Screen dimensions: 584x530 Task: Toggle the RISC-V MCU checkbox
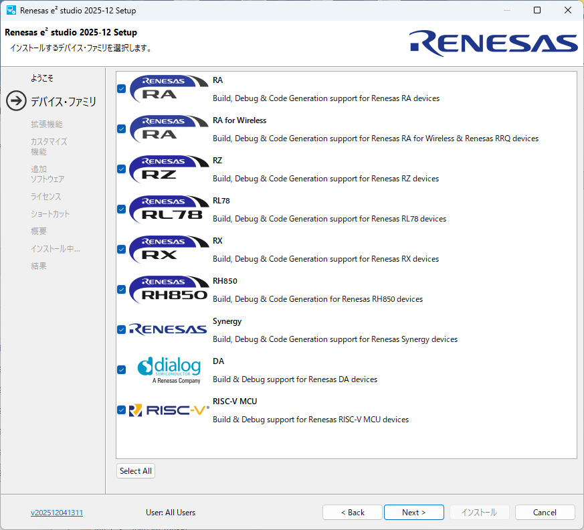[x=121, y=410]
